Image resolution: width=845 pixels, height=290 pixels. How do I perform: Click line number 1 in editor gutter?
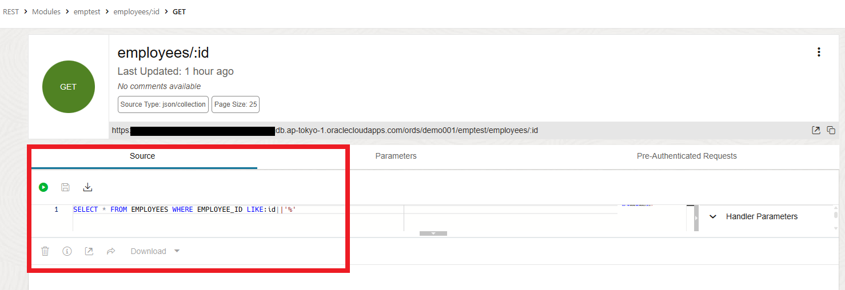[x=56, y=210]
